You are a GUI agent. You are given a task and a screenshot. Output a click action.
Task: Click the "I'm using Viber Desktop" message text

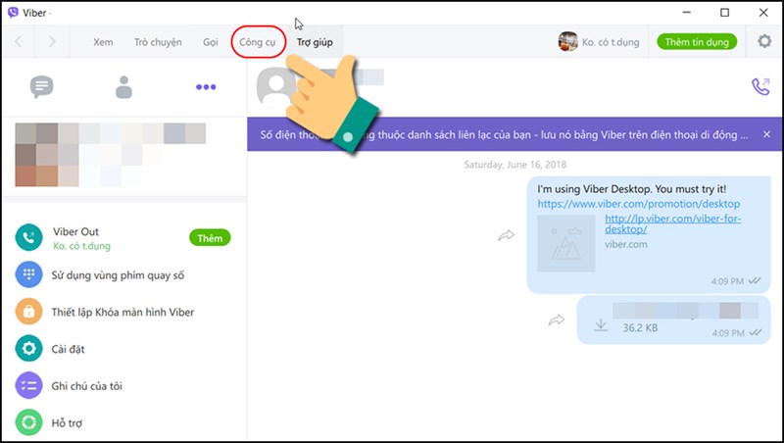tap(631, 189)
